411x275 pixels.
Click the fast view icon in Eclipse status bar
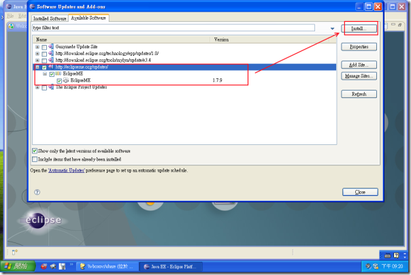[x=15, y=252]
